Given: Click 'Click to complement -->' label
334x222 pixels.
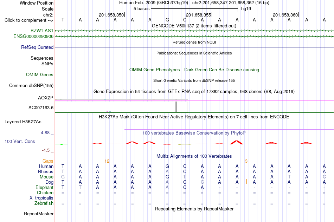Looking at the screenshot, I should point(29,20).
